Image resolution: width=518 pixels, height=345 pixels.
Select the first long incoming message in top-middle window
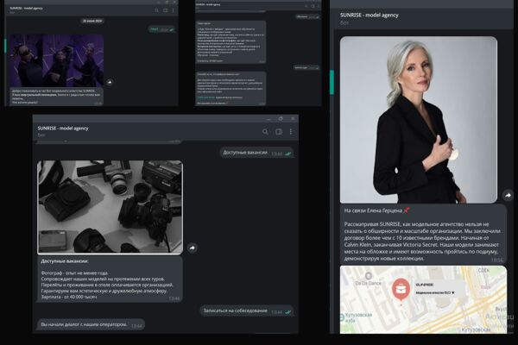[231, 42]
